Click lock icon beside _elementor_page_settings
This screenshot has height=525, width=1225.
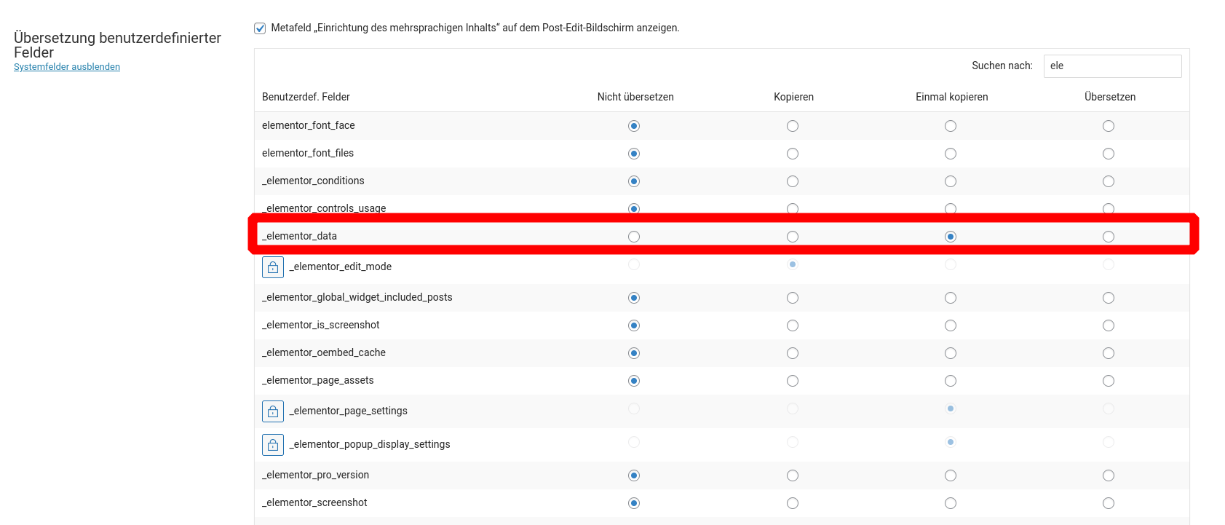(x=273, y=411)
